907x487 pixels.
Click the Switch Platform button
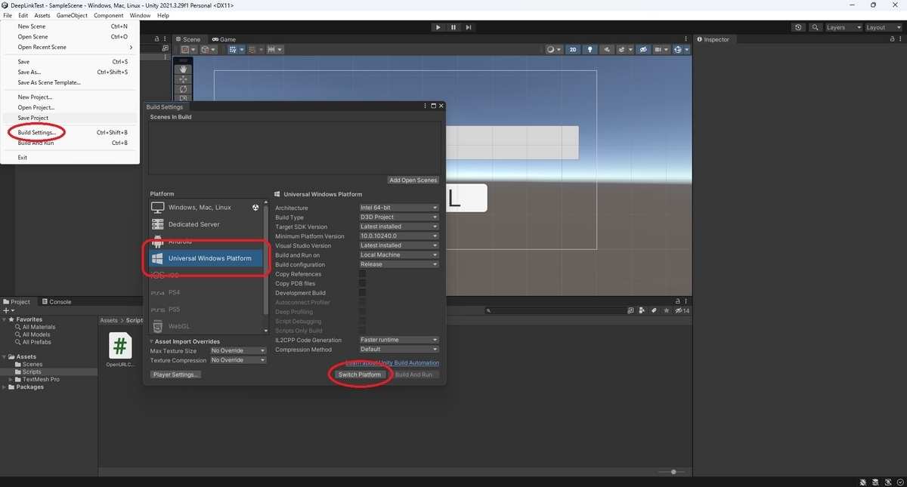360,374
